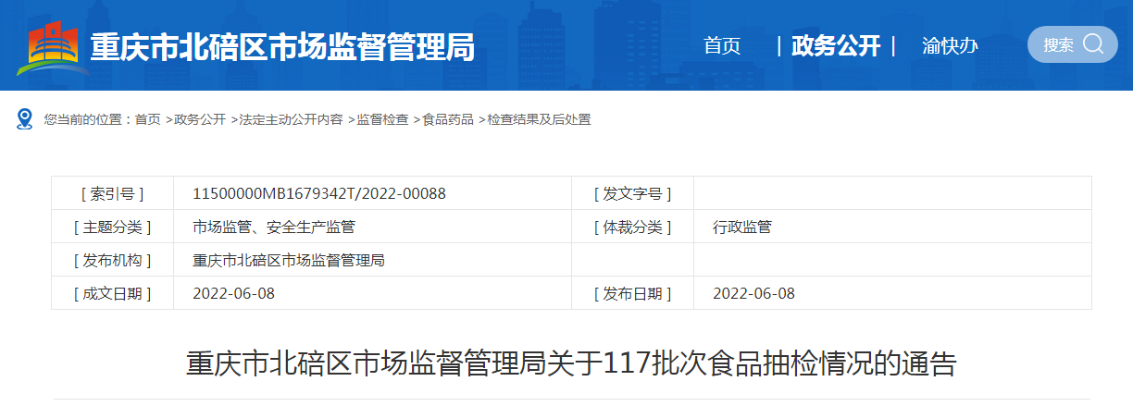Click the 搜索 search button
The height and width of the screenshot is (406, 1133).
click(1073, 44)
